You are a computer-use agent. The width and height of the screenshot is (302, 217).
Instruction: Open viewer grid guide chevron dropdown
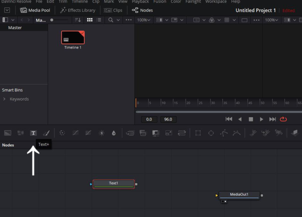(234, 20)
